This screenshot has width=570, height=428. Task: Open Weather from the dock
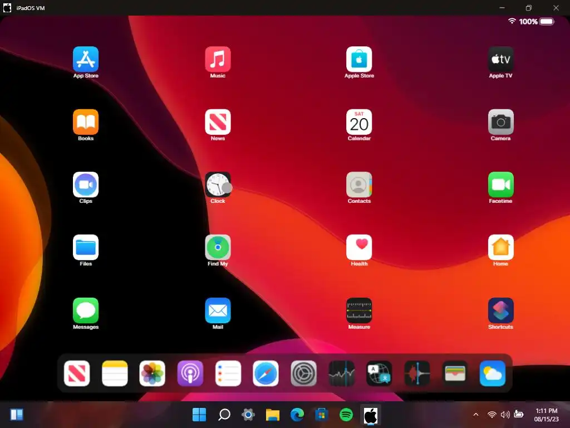tap(493, 373)
